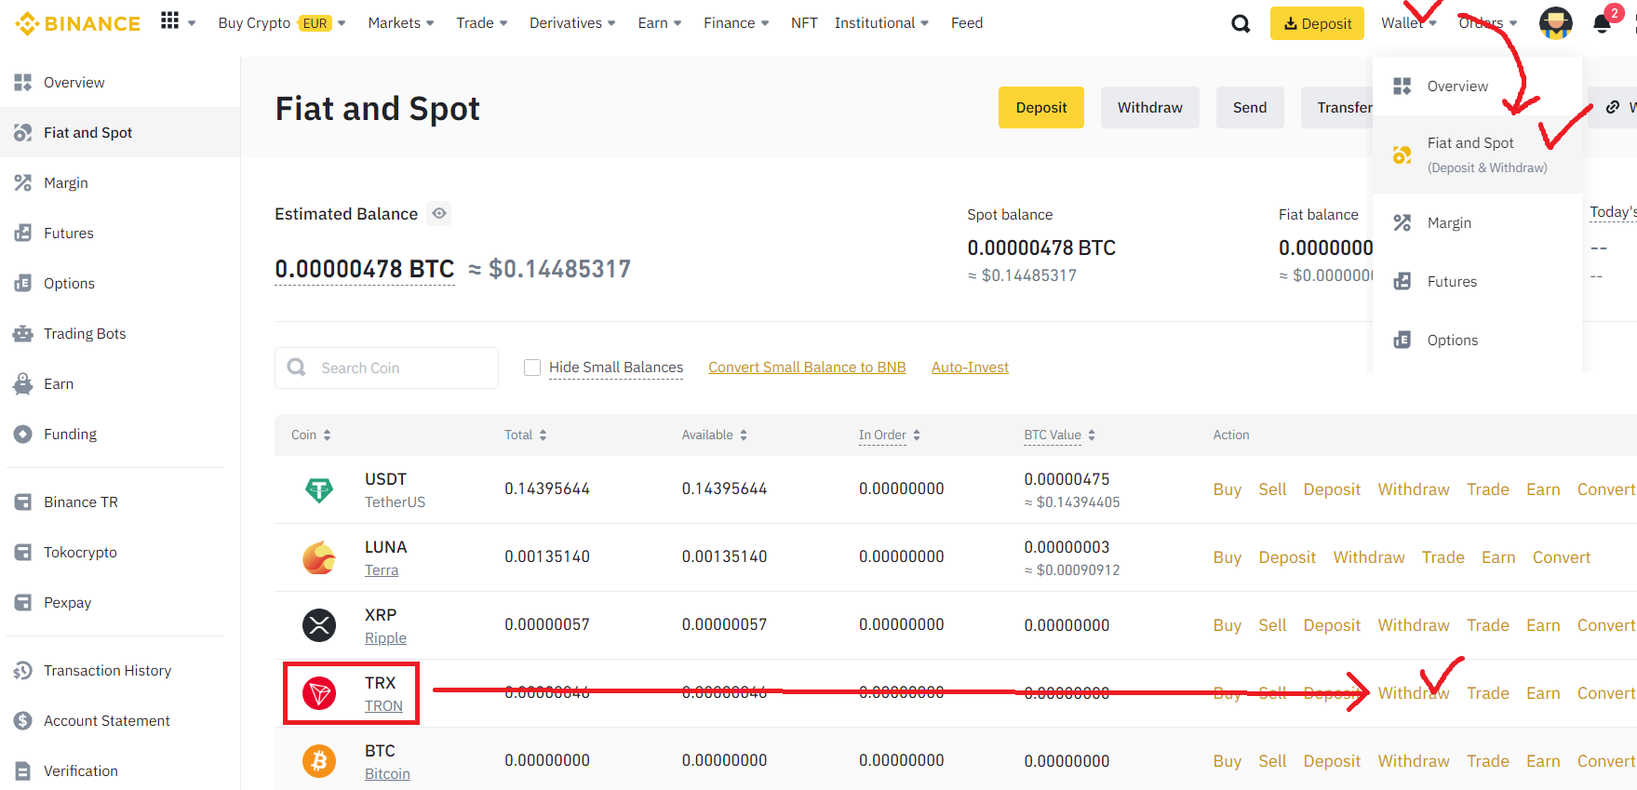Click Trade in the LUNA row

point(1442,557)
